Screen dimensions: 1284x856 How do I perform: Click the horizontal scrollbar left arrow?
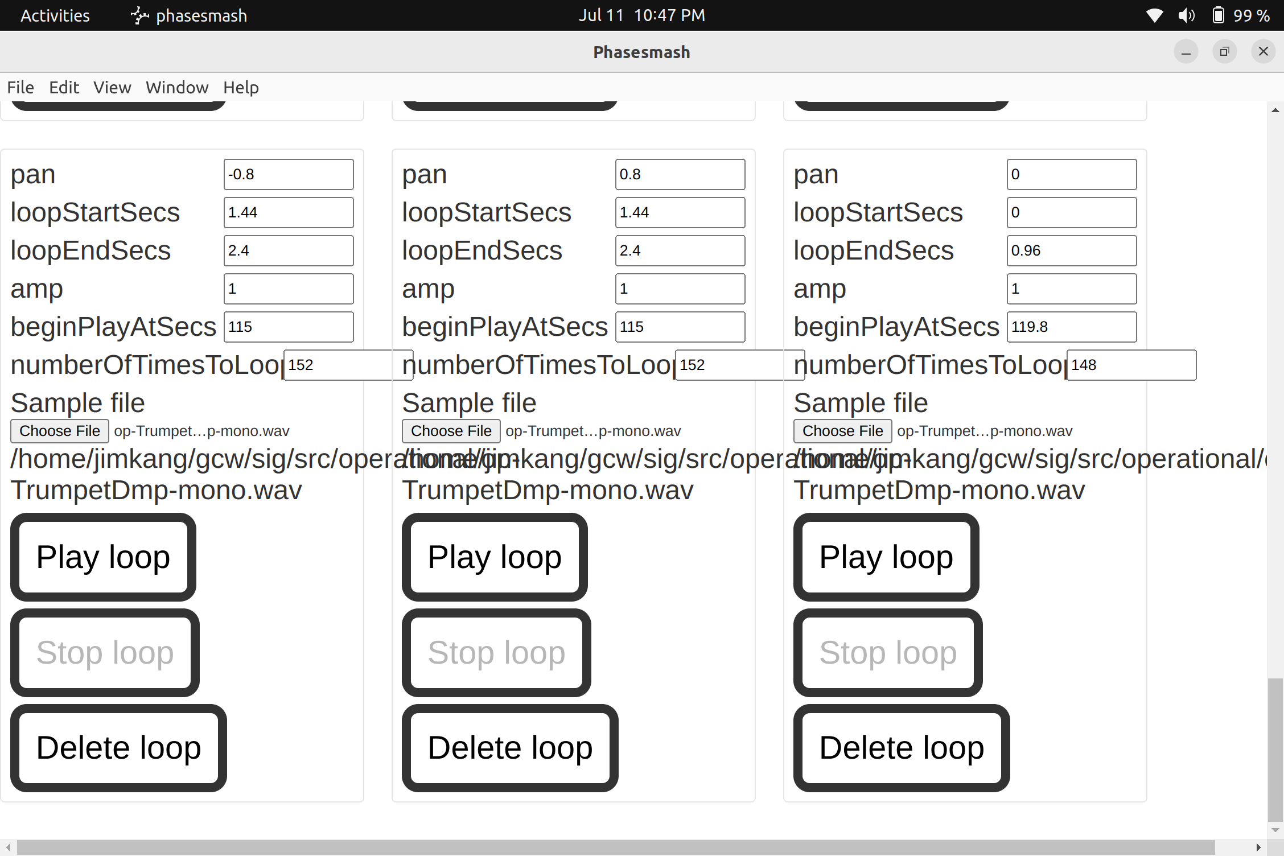(x=8, y=847)
